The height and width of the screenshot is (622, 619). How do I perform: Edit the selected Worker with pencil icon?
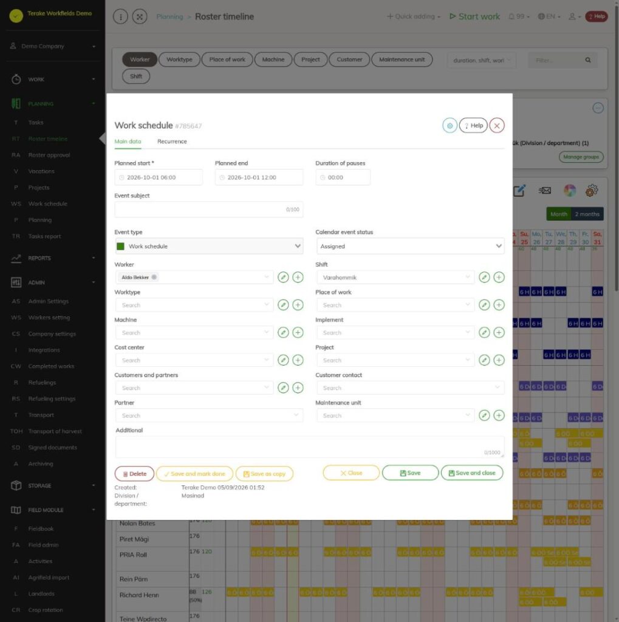283,277
